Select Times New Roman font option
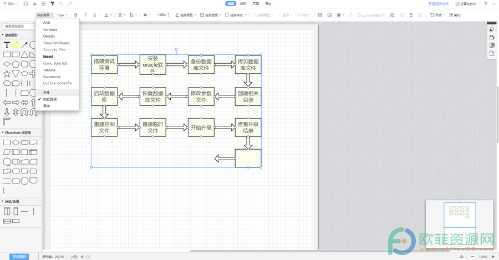This screenshot has width=499, height=260. click(57, 43)
